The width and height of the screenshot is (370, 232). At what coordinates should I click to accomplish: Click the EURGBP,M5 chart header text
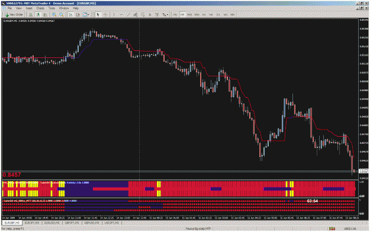(x=29, y=21)
